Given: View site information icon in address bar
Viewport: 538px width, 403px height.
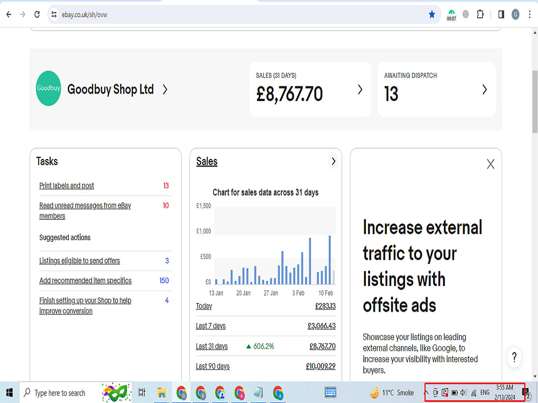Looking at the screenshot, I should [54, 15].
